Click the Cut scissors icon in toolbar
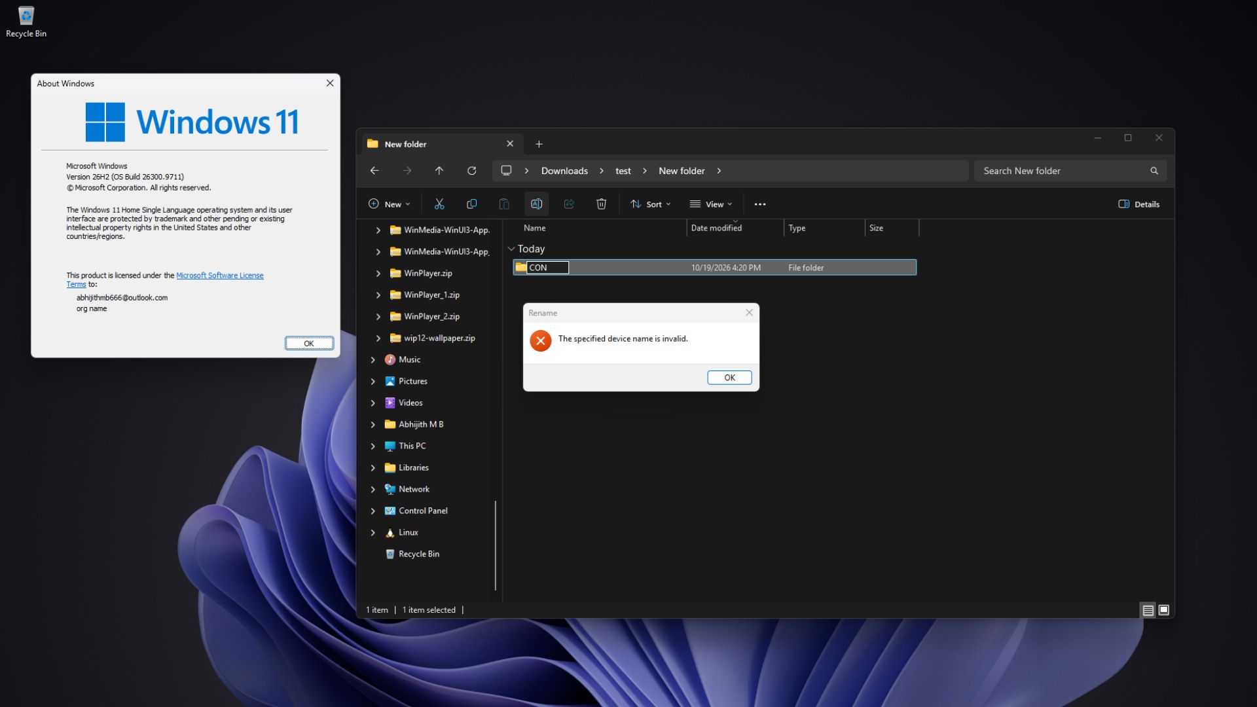The height and width of the screenshot is (707, 1257). pyautogui.click(x=439, y=204)
